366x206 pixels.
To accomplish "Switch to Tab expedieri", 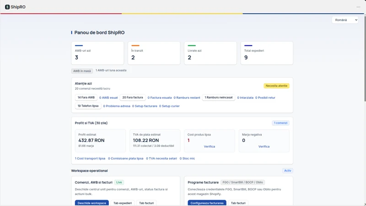I will (123, 203).
